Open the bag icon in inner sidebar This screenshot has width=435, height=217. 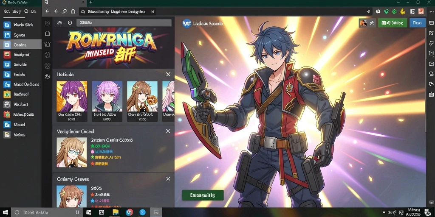point(48,55)
